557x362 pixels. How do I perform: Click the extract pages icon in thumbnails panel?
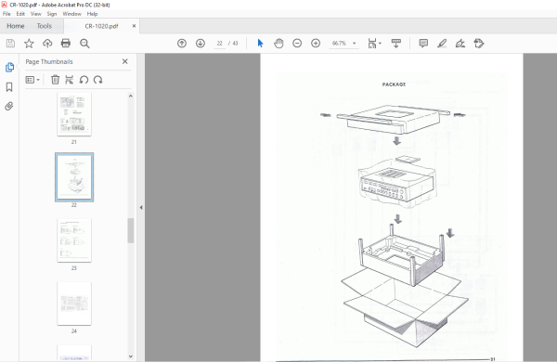(x=70, y=80)
